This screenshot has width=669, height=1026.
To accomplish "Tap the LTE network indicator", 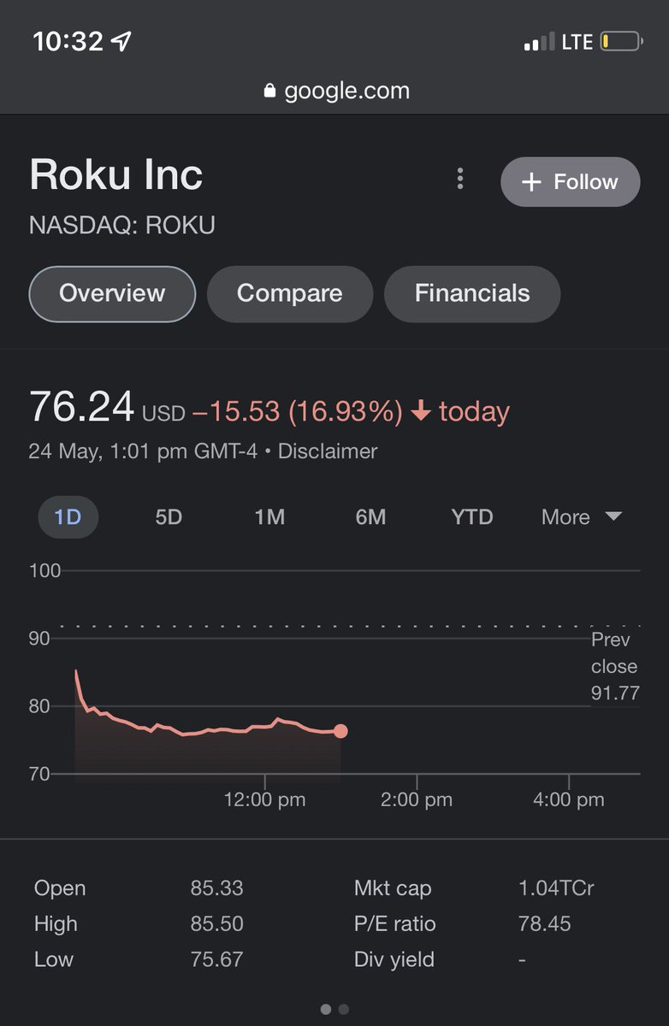I will (x=577, y=41).
